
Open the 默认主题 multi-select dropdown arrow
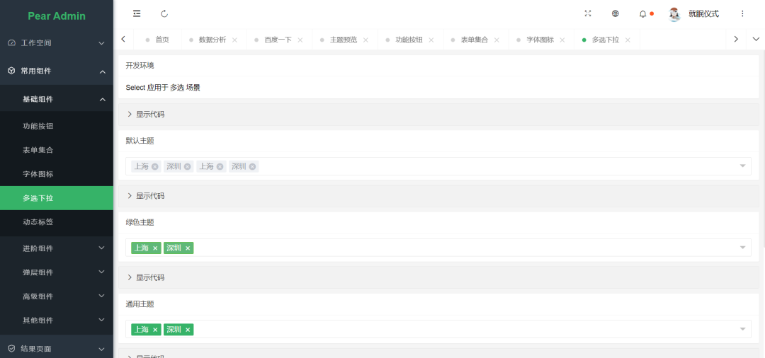point(742,166)
